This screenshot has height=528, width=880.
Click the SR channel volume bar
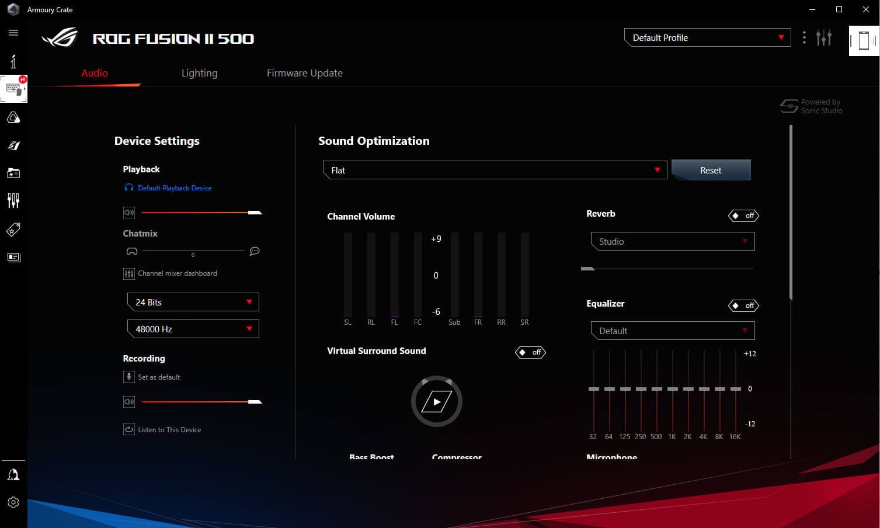(524, 275)
